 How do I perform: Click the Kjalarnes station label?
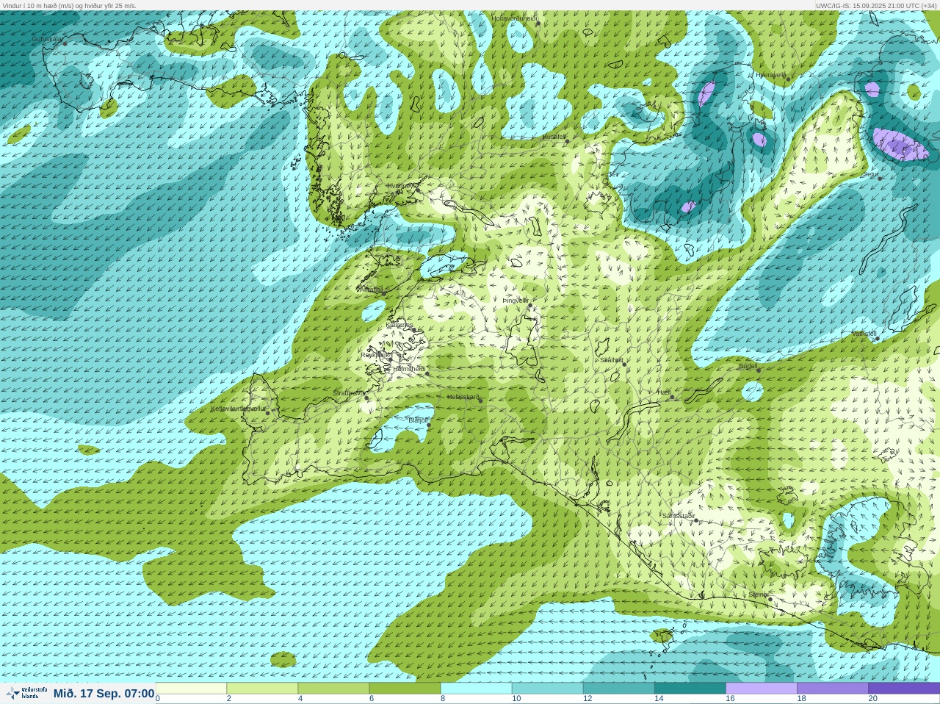point(399,325)
